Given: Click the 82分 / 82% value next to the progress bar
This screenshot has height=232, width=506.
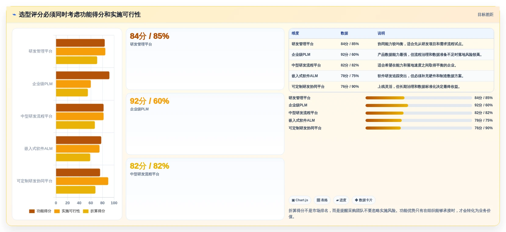Looking at the screenshot, I should (x=483, y=113).
